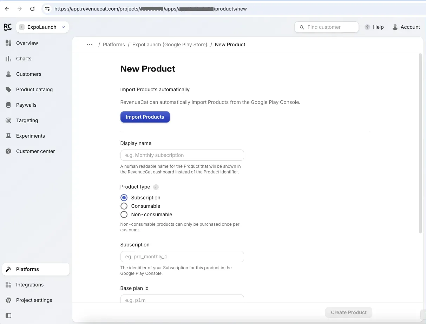Click the search magnifier icon
Screen dimensions: 426x324
(302, 27)
